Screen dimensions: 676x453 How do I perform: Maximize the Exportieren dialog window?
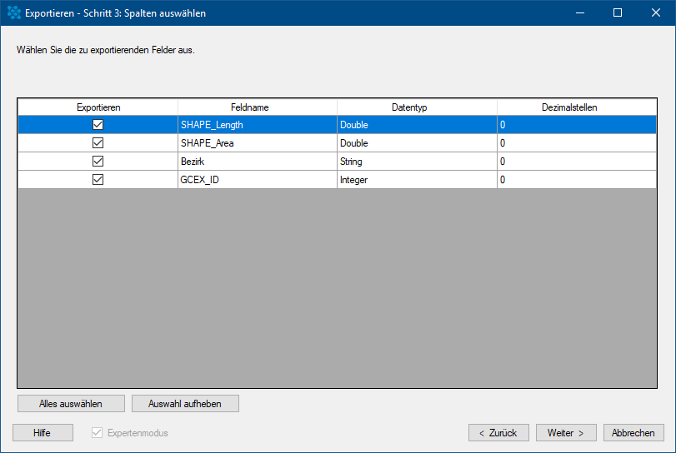[x=618, y=13]
